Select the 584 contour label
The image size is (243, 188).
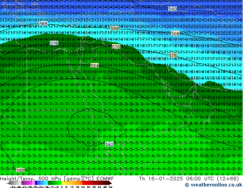tap(94, 66)
